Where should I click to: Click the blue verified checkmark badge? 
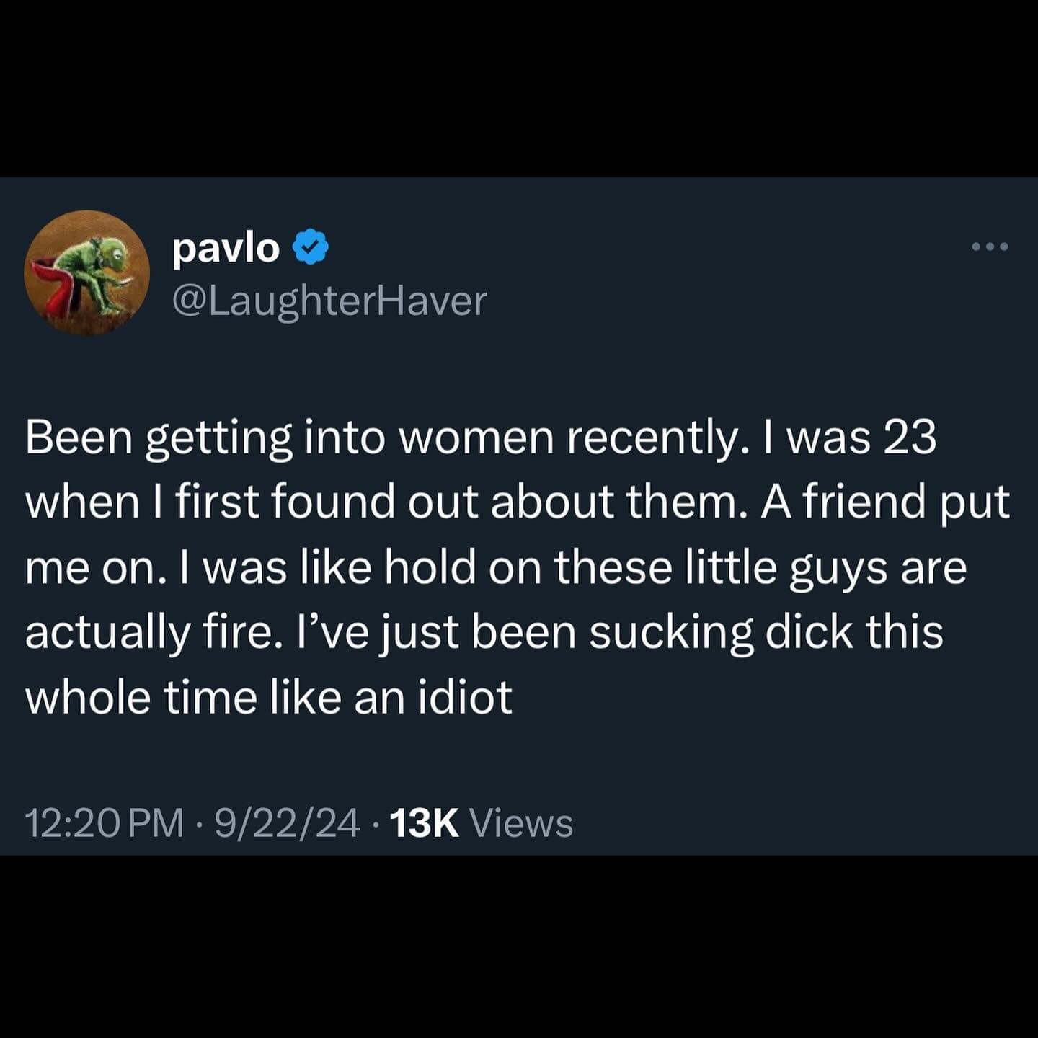[x=311, y=249]
